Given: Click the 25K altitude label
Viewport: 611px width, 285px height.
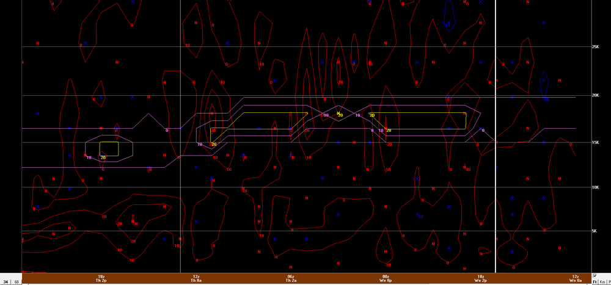Looking at the screenshot, I should pyautogui.click(x=595, y=47).
